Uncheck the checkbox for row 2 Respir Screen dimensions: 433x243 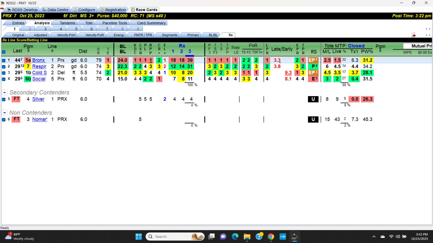pos(4,67)
